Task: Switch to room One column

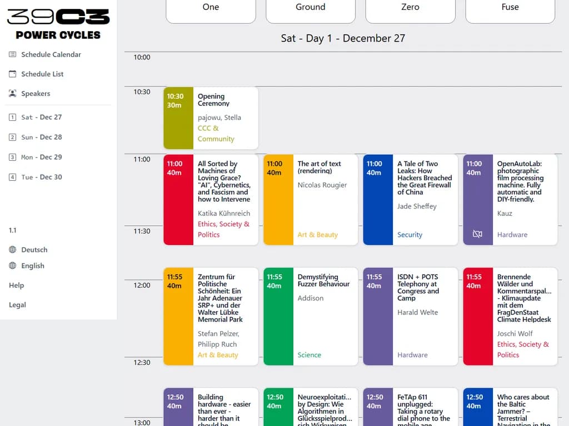Action: click(x=211, y=8)
